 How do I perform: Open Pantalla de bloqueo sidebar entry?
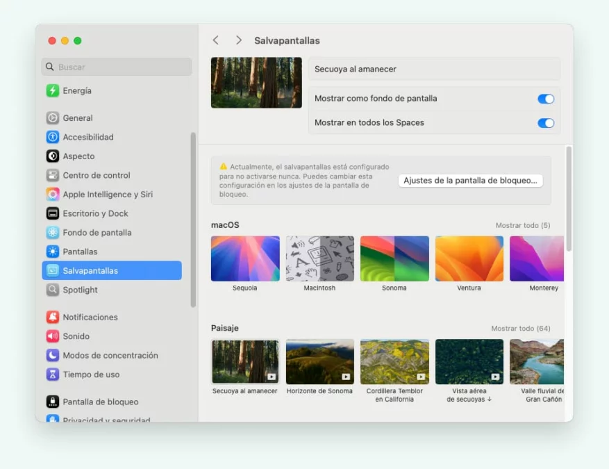click(101, 402)
